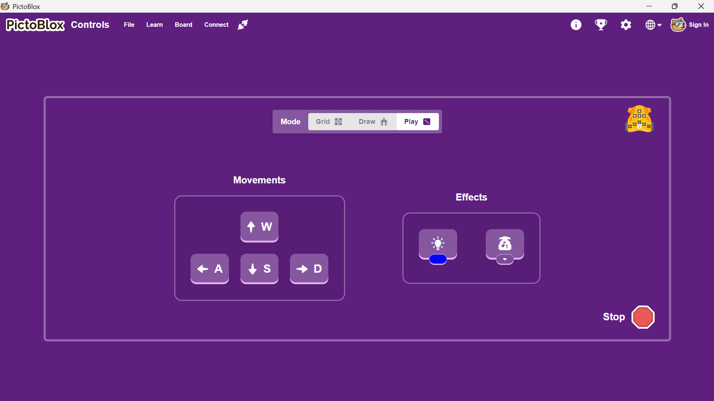The width and height of the screenshot is (714, 401).
Task: Expand the language globe dropdown
Action: point(653,25)
